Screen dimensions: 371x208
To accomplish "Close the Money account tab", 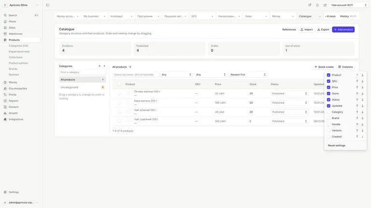I will [x=78, y=16].
